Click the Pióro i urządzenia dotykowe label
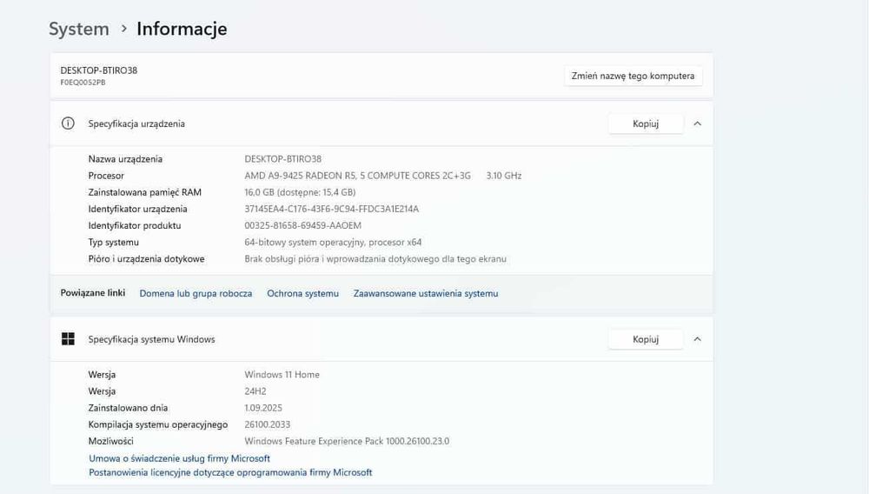Image resolution: width=869 pixels, height=494 pixels. (x=146, y=259)
